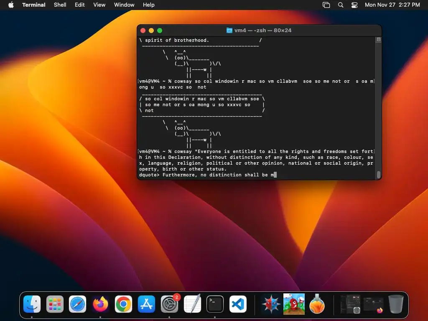The image size is (428, 321).
Task: Click the dquote> prompt line
Action: pyautogui.click(x=208, y=175)
